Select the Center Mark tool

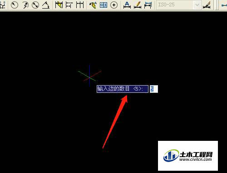click(x=114, y=5)
